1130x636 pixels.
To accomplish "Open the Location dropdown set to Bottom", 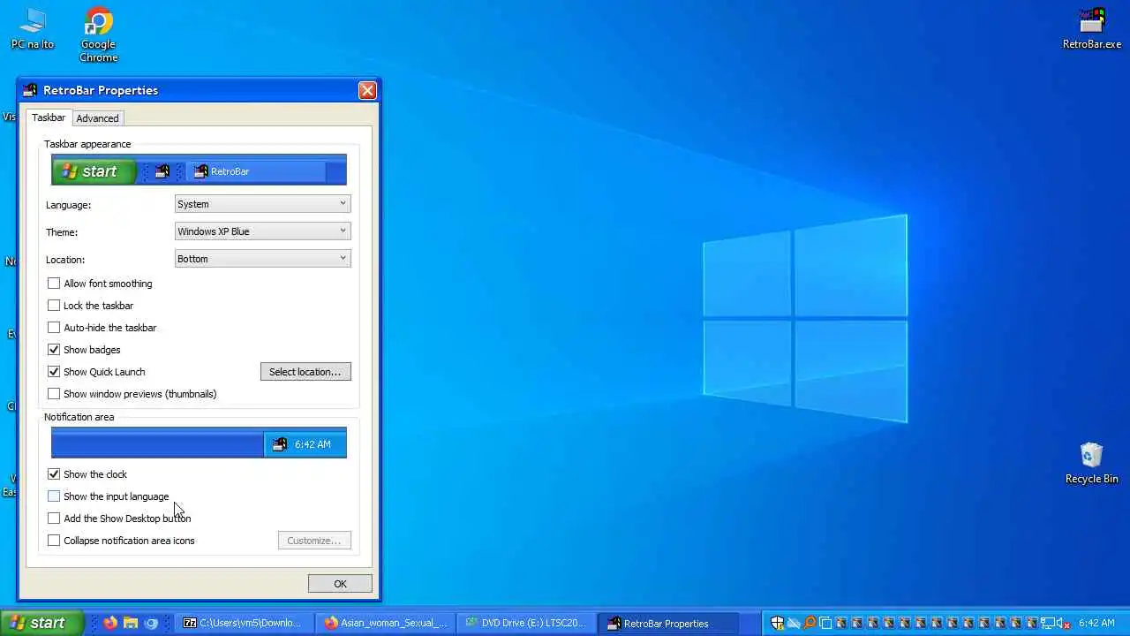I will (x=262, y=259).
